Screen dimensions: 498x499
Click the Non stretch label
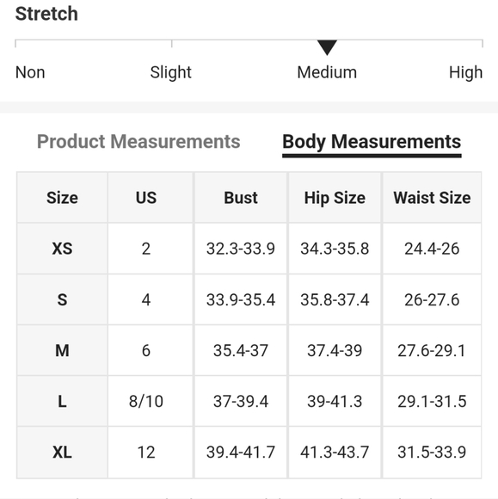[x=30, y=72]
